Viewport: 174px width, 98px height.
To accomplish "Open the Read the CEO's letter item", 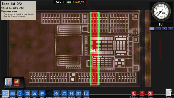I will coord(13,8).
